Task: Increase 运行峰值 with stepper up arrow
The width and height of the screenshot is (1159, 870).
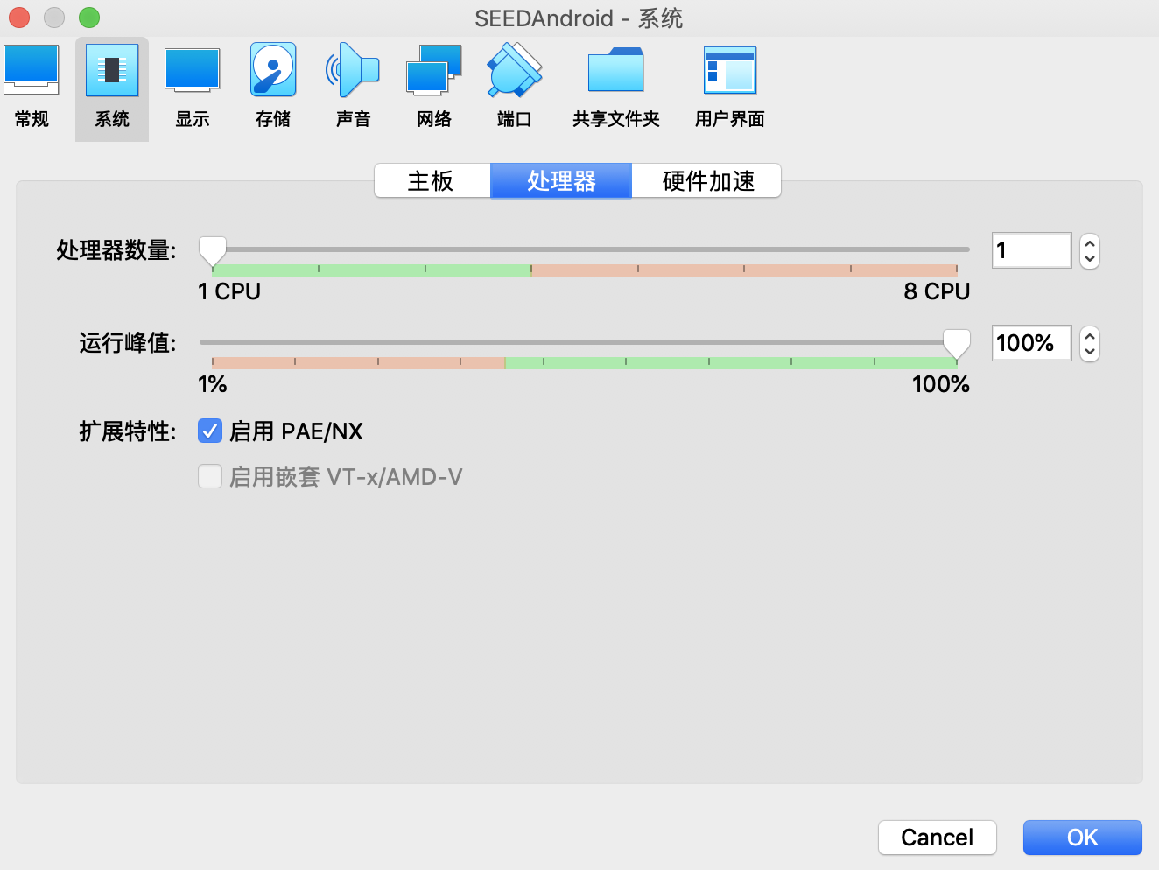Action: coord(1090,336)
